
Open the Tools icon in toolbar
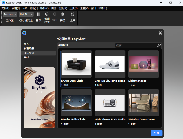[73, 14]
